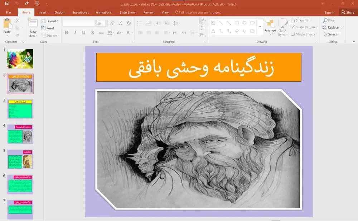The width and height of the screenshot is (358, 221).
Task: Click the Font Color A icon
Action: (128, 33)
